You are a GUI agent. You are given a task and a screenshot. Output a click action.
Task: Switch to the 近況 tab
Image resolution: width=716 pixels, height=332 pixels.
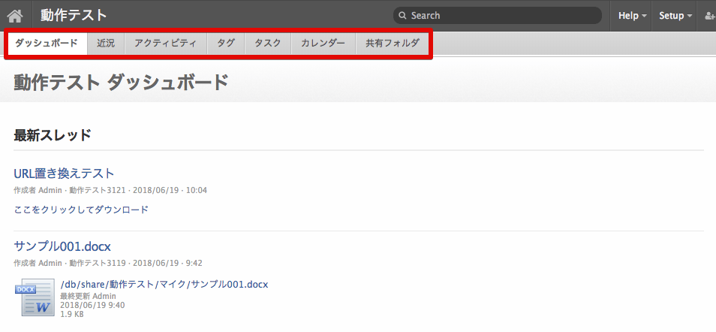point(106,44)
